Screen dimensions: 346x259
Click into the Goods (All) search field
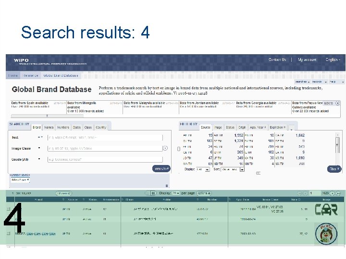(x=105, y=159)
